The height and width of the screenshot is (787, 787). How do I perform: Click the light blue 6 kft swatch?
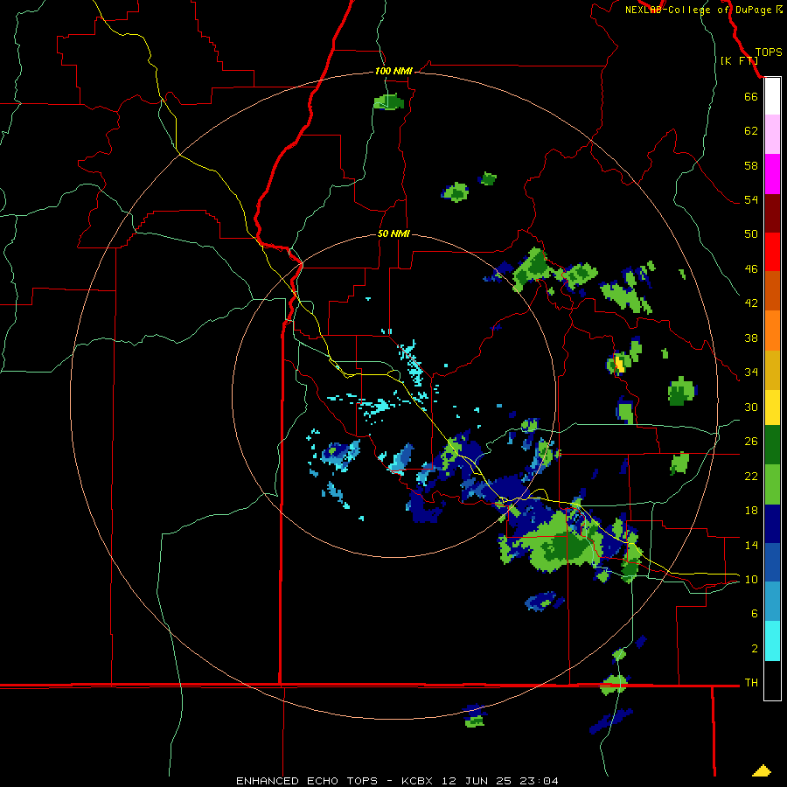click(x=772, y=601)
